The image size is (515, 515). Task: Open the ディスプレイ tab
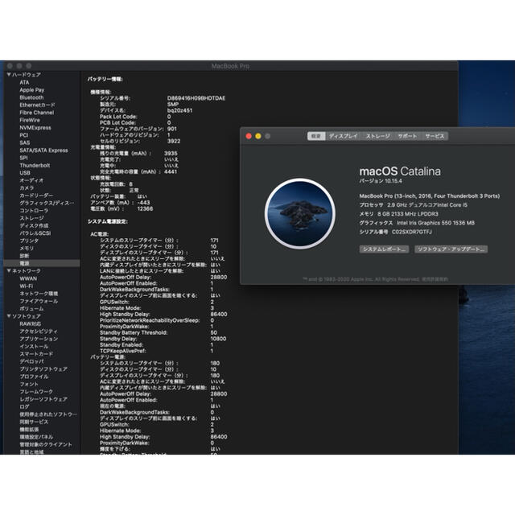point(344,136)
